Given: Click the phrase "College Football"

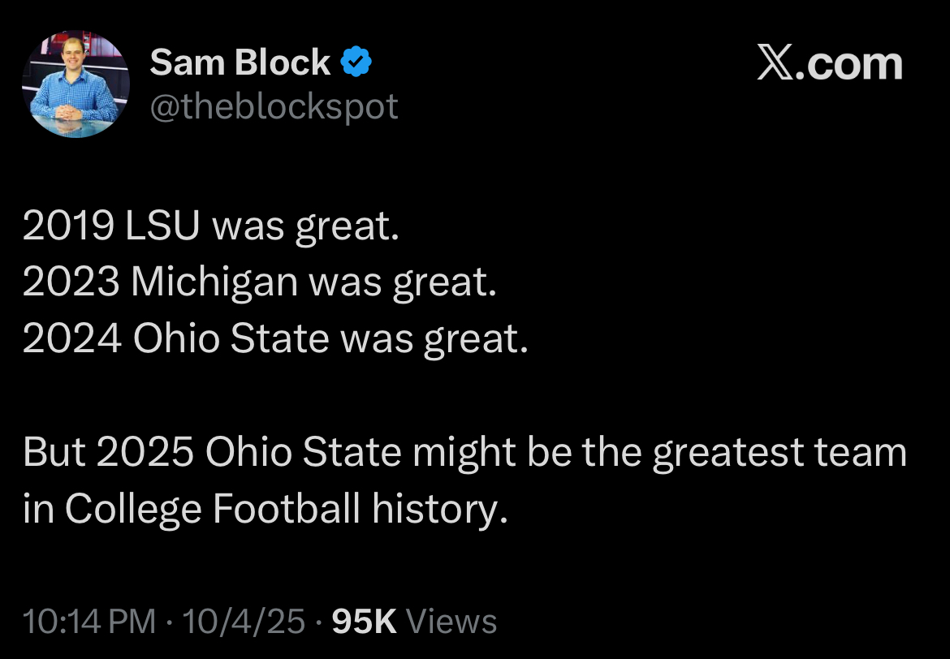Looking at the screenshot, I should pos(211,509).
